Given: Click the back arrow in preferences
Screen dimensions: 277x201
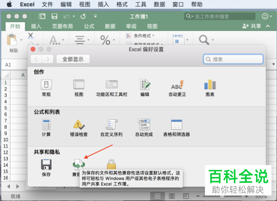Looking at the screenshot, I should click(x=36, y=59).
